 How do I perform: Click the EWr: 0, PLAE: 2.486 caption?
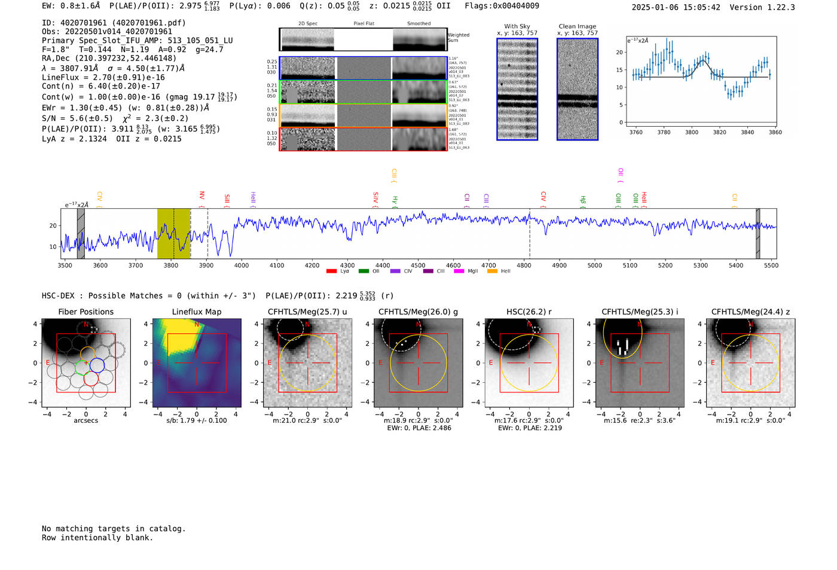click(419, 428)
